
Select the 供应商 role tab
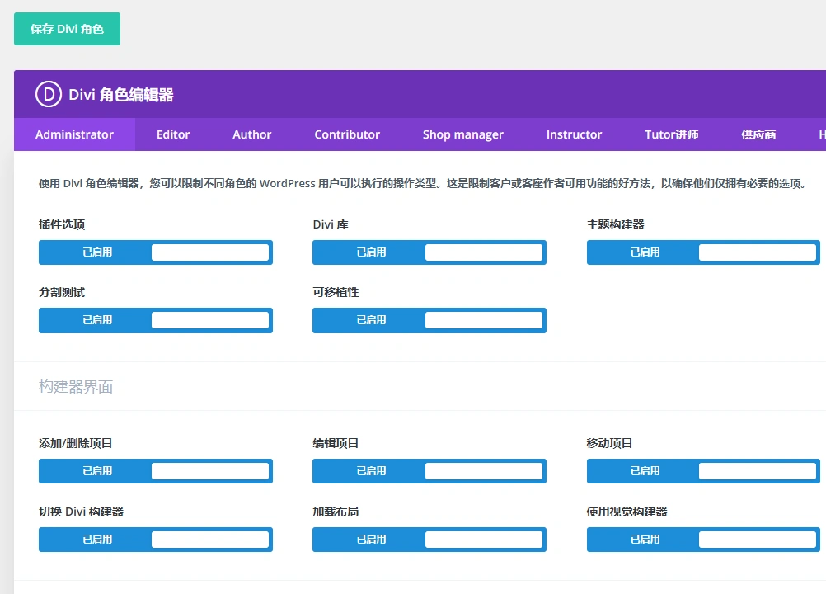coord(758,134)
